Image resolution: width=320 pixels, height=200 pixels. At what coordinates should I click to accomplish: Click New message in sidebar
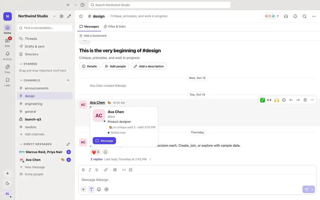point(45,167)
